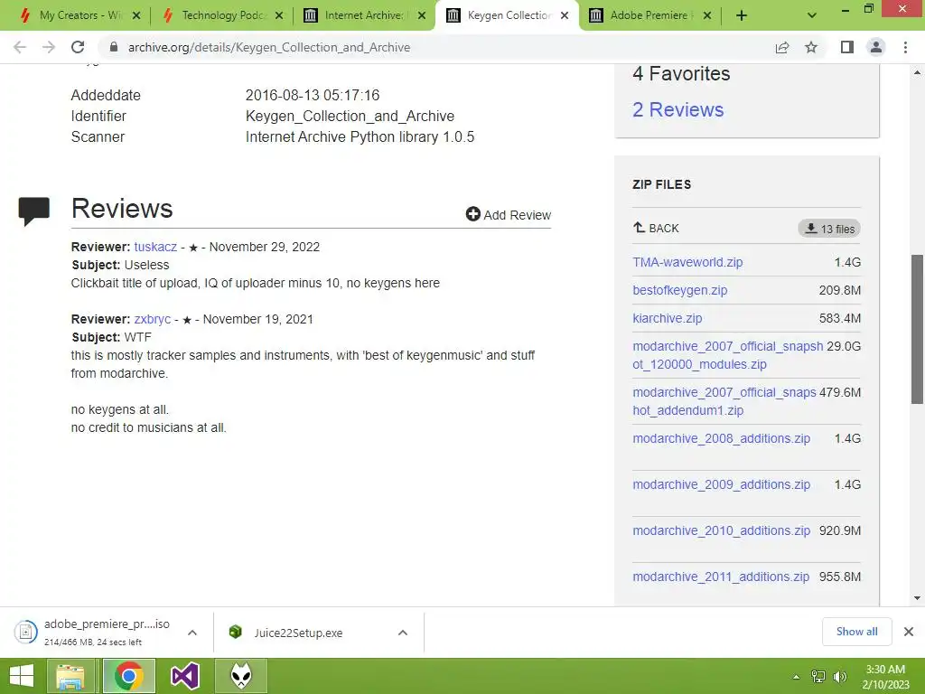Viewport: 925px width, 694px height.
Task: Click the Add Review plus icon
Action: (472, 214)
